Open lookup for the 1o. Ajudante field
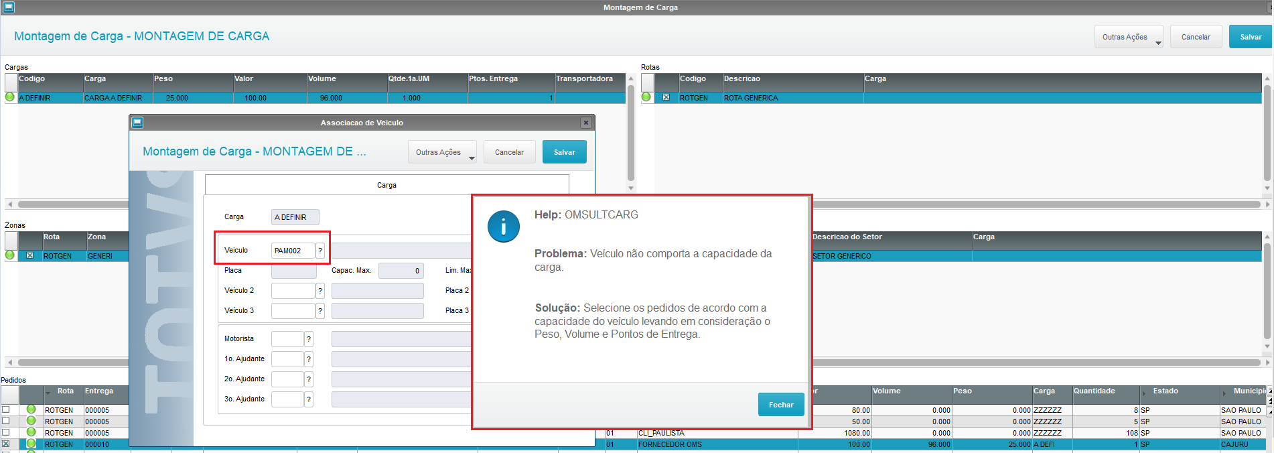 (x=309, y=359)
